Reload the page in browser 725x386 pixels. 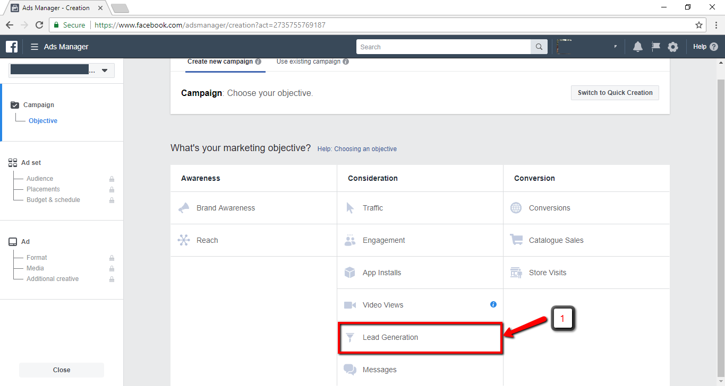click(39, 25)
